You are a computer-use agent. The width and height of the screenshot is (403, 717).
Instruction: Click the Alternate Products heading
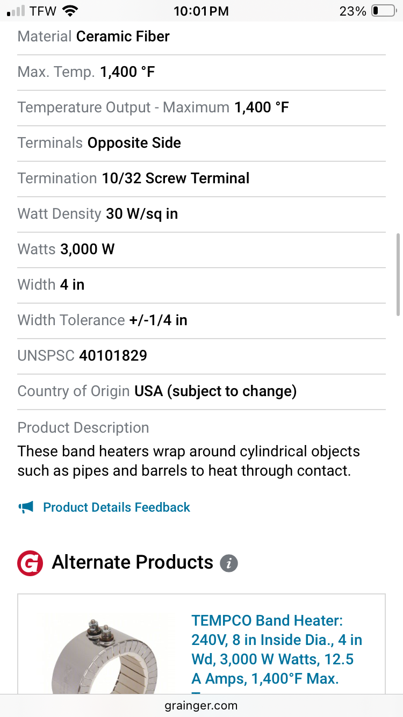coord(133,562)
